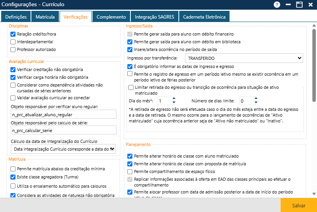The image size is (317, 212).
Task: Open the Complemento tab
Action: pyautogui.click(x=111, y=17)
